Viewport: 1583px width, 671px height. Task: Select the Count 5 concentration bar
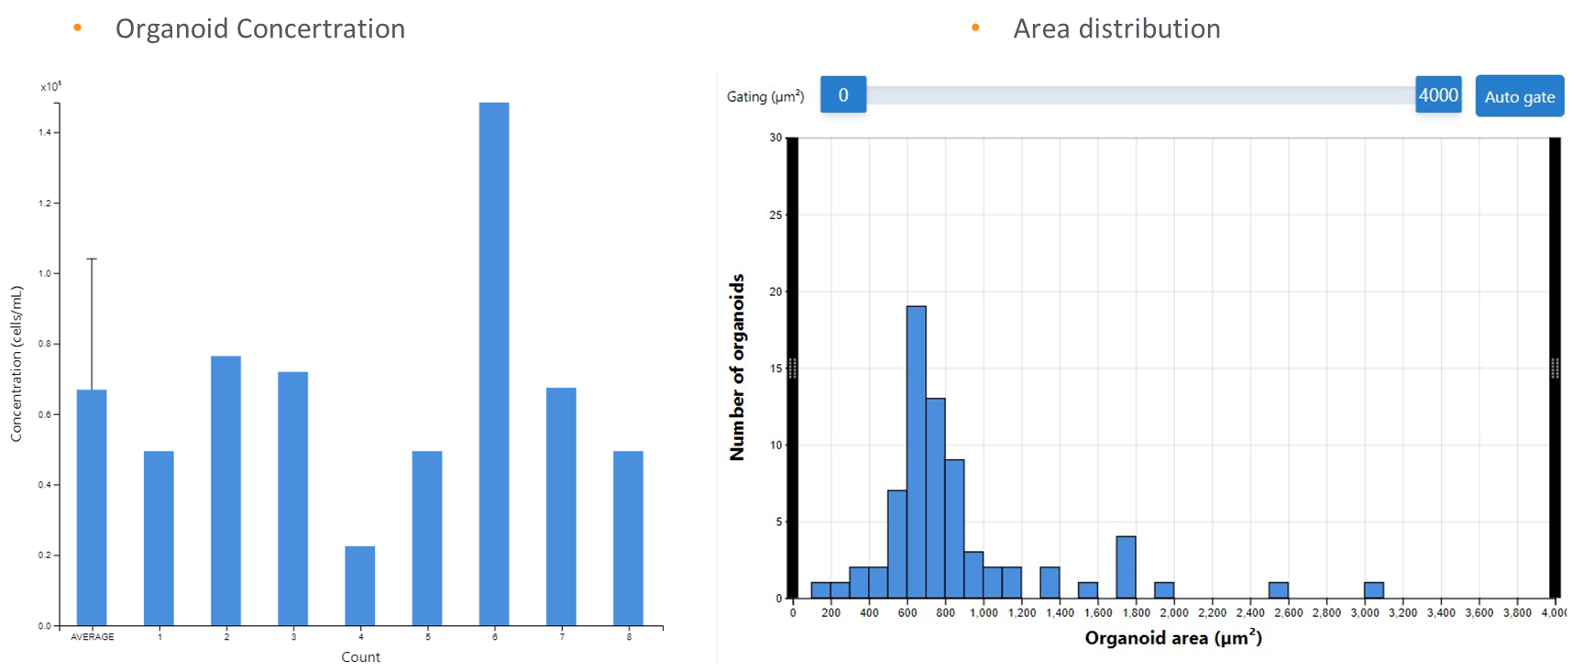pyautogui.click(x=427, y=538)
